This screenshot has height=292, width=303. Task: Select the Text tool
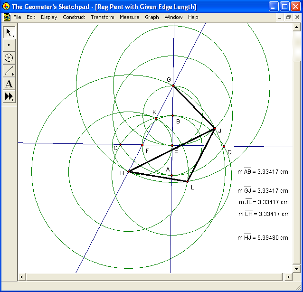click(x=9, y=84)
